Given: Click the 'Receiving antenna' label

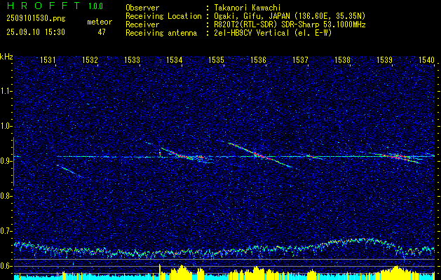Looking at the screenshot, I should pyautogui.click(x=161, y=33).
